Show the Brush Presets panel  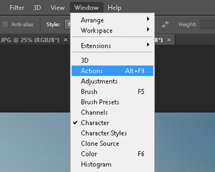(x=100, y=102)
